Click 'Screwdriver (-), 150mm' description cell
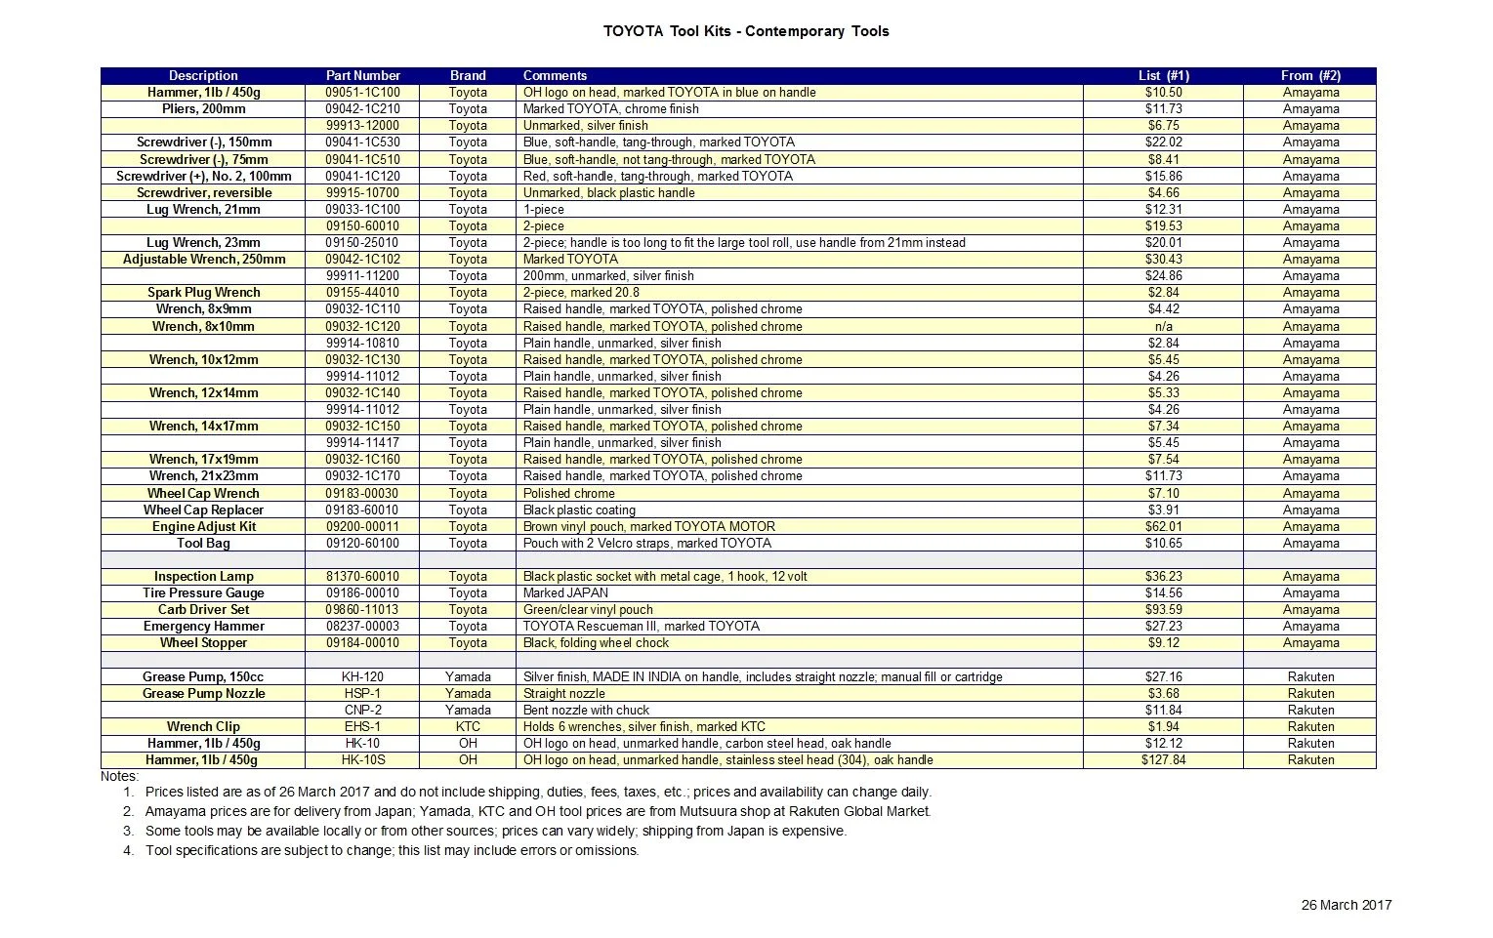 coord(203,143)
